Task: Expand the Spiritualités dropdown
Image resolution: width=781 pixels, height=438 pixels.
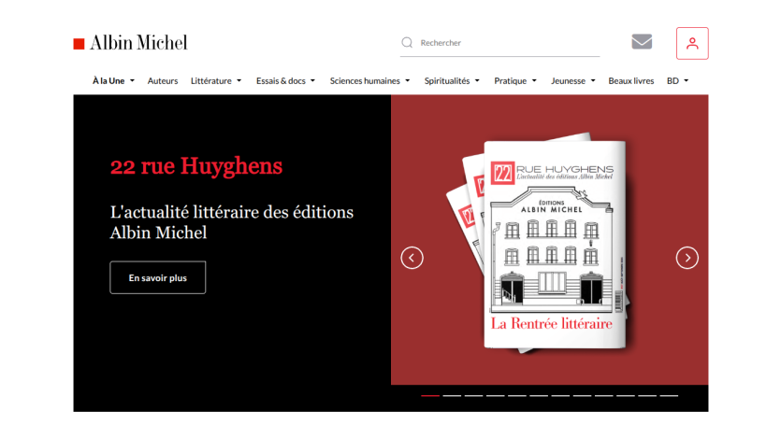Action: click(x=452, y=81)
